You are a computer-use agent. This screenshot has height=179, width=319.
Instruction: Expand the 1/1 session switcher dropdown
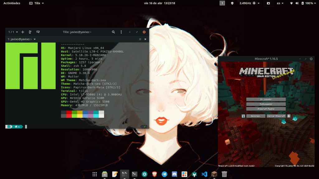[x=13, y=32]
